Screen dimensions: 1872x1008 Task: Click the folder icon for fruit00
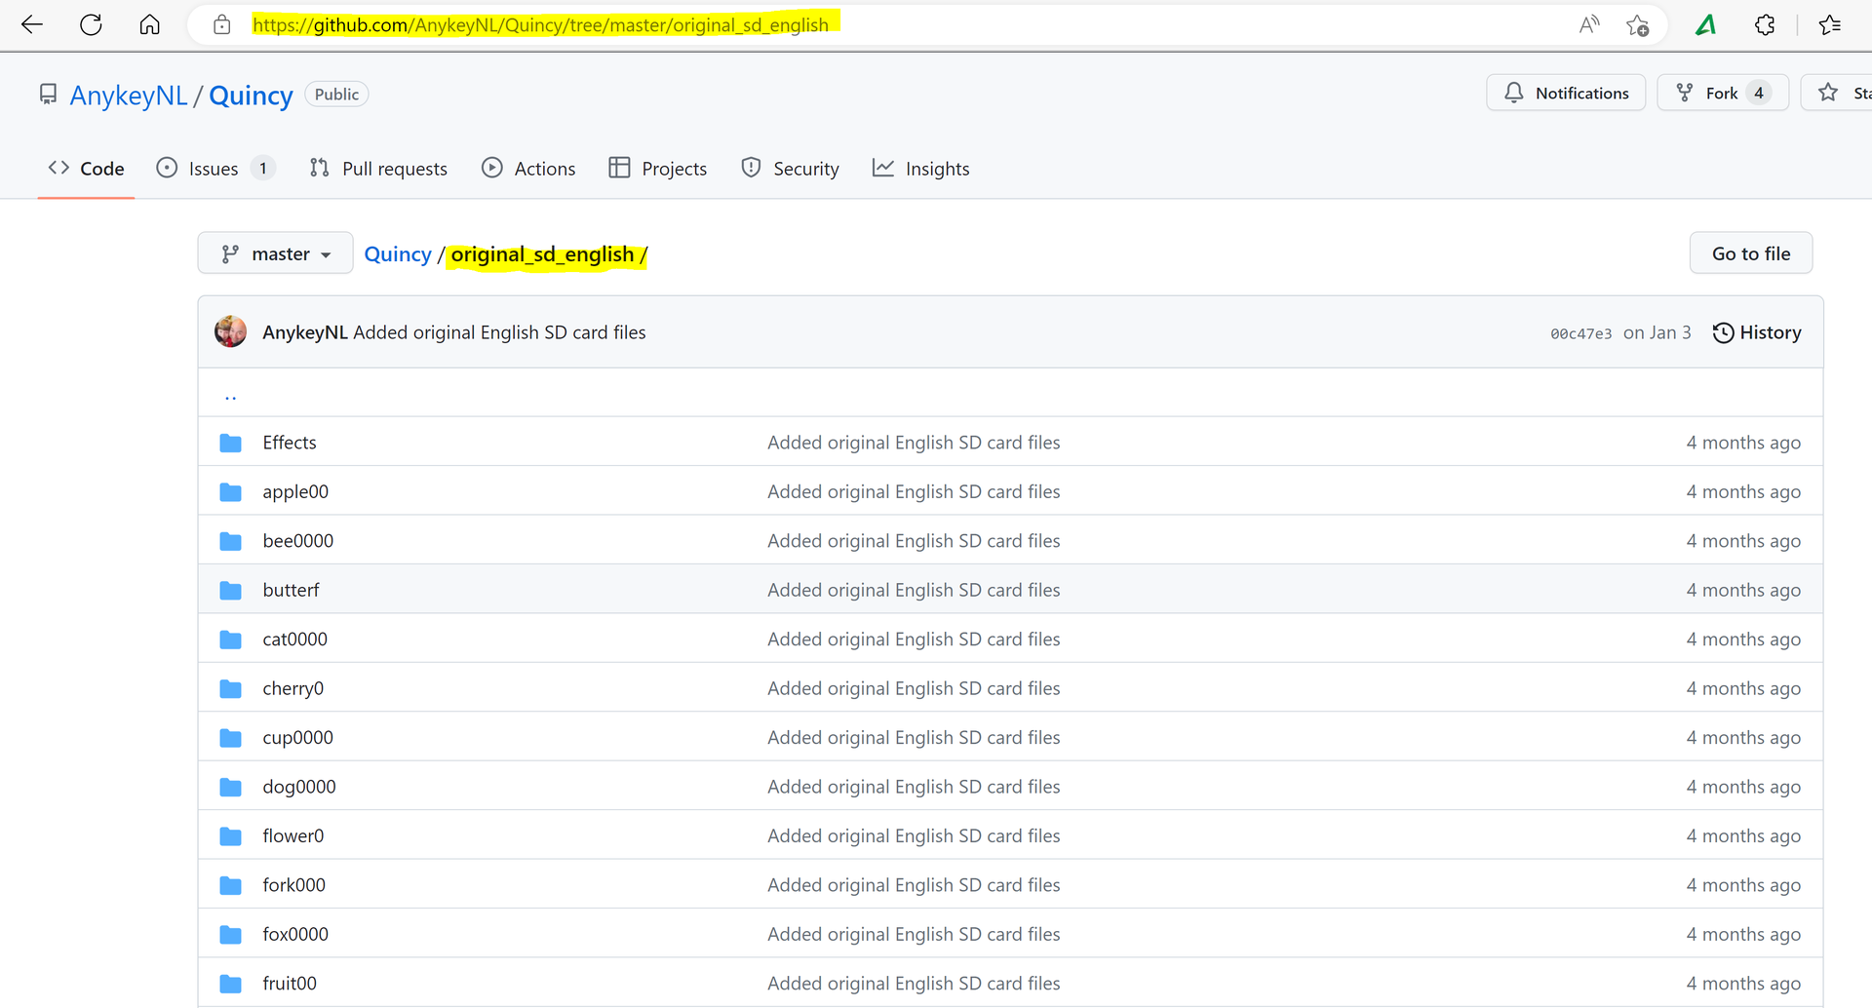(231, 984)
